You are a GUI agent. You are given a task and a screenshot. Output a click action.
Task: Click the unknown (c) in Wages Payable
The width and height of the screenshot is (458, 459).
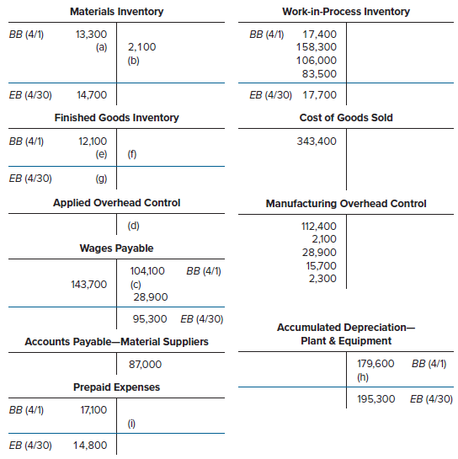pos(136,285)
